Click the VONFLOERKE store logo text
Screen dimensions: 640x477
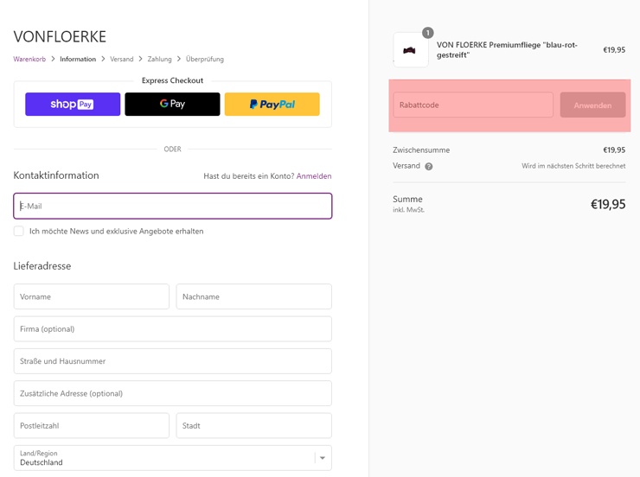pos(60,36)
